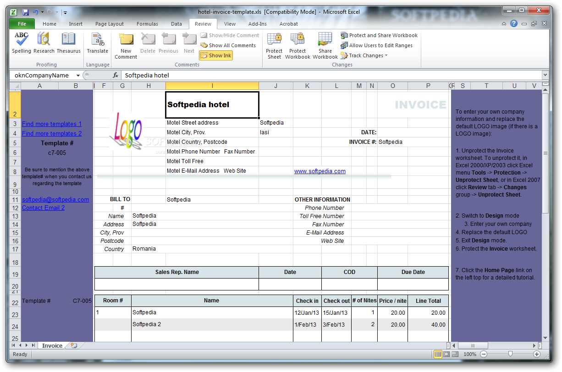Switch to the Home tab

pyautogui.click(x=50, y=24)
